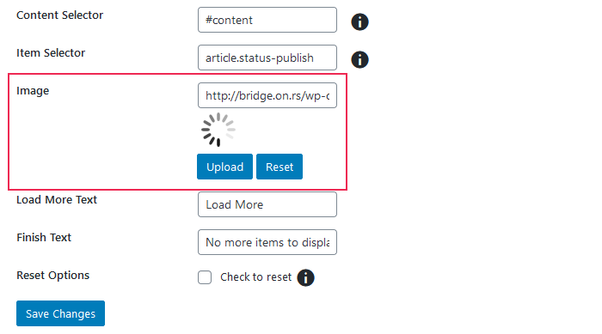This screenshot has width=602, height=334.
Task: Click the Load More Text label
Action: (57, 200)
